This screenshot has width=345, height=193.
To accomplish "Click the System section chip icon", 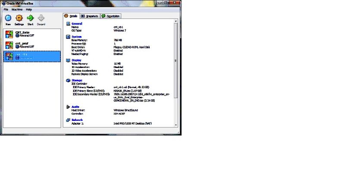I will (x=68, y=37).
